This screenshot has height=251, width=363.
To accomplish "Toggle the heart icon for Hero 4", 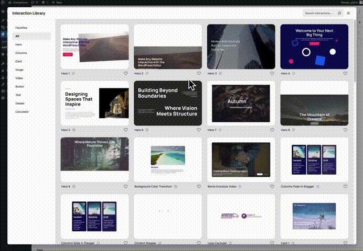I will click(345, 74).
